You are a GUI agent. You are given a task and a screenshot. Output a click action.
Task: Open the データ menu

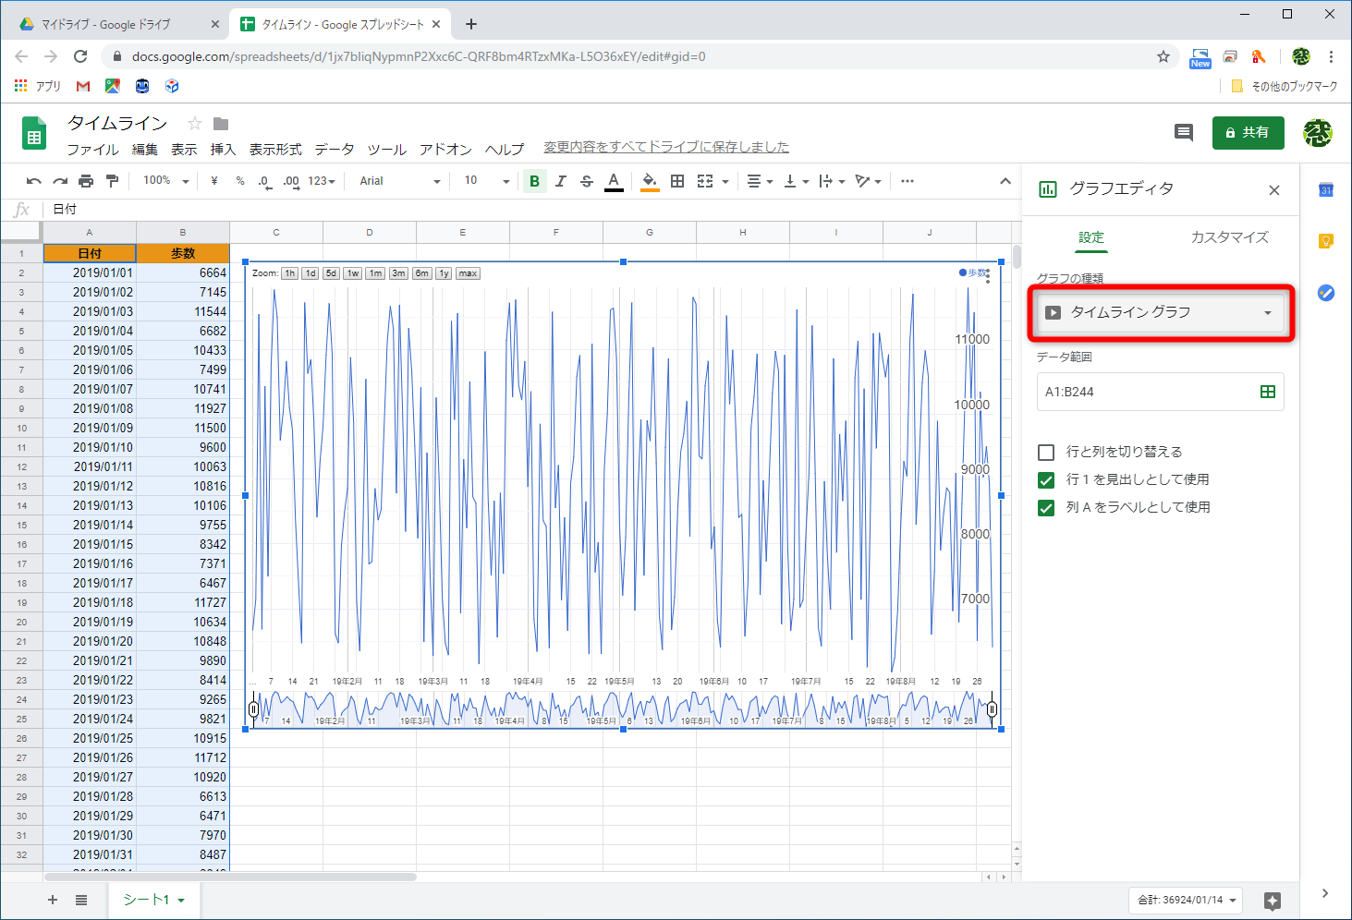coord(334,149)
